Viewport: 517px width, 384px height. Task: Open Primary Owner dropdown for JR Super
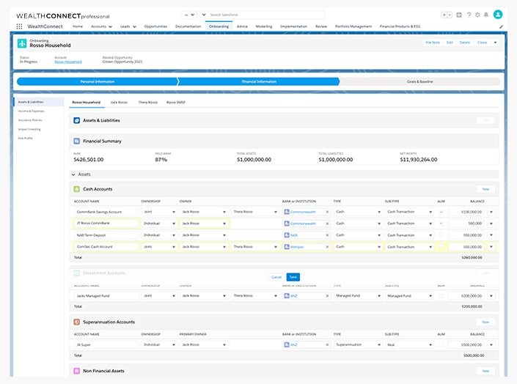click(x=204, y=344)
